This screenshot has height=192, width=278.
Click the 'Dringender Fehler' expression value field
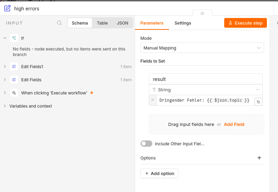click(x=205, y=100)
